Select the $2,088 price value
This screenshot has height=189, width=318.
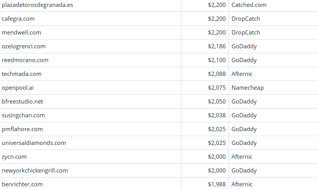(x=217, y=74)
